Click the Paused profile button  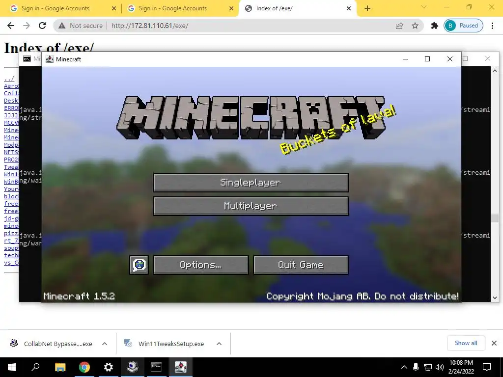point(464,26)
